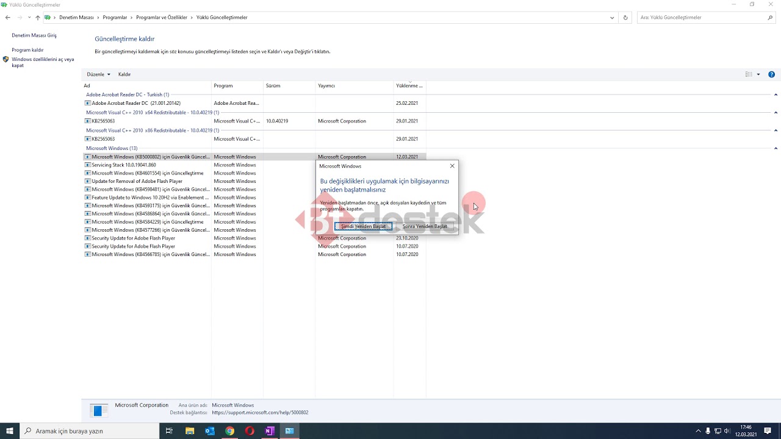Sort by the Sürüm column header
This screenshot has width=781, height=439.
(x=289, y=86)
